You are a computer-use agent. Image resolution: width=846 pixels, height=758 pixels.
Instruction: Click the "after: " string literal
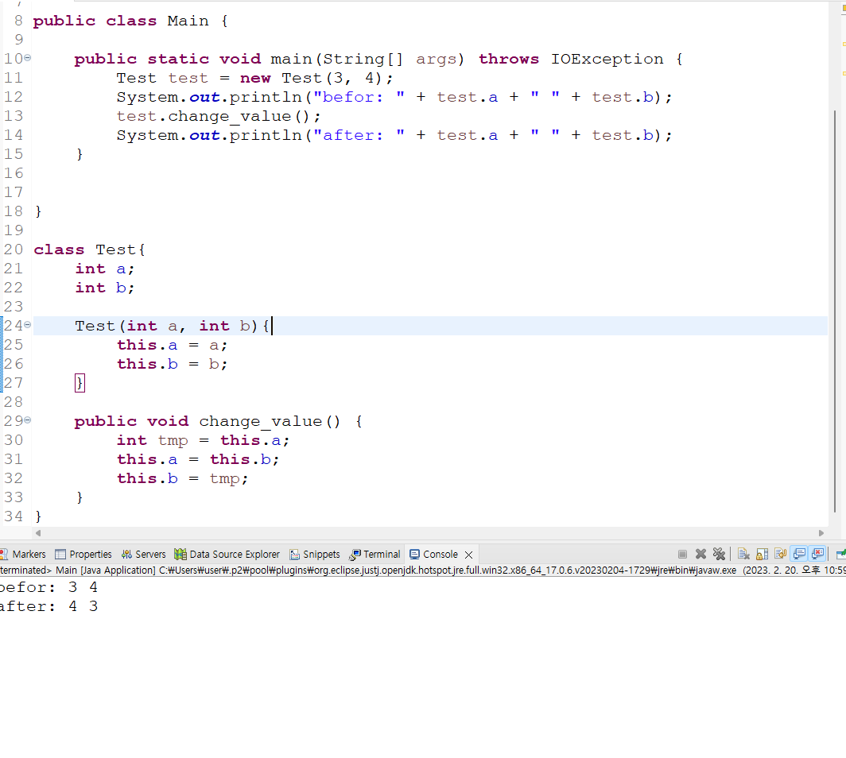click(359, 135)
